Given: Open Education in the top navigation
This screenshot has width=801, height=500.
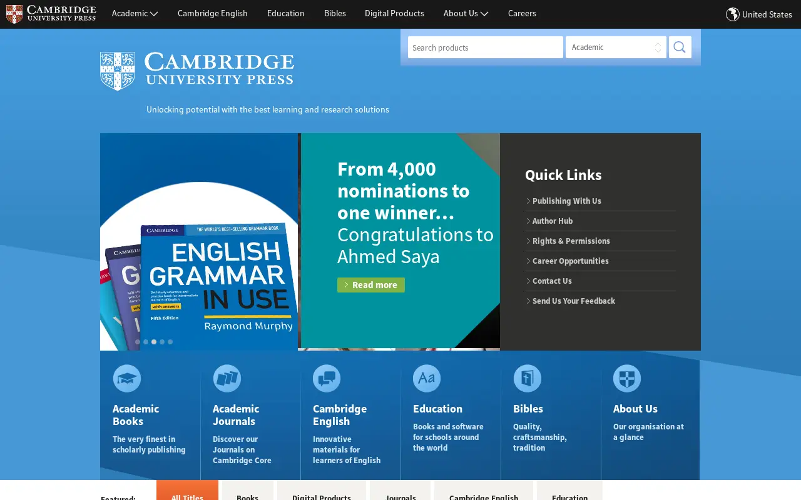Looking at the screenshot, I should pyautogui.click(x=286, y=13).
